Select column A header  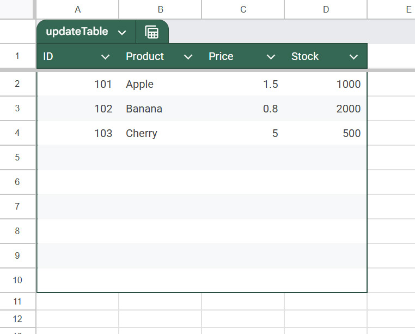coord(77,9)
